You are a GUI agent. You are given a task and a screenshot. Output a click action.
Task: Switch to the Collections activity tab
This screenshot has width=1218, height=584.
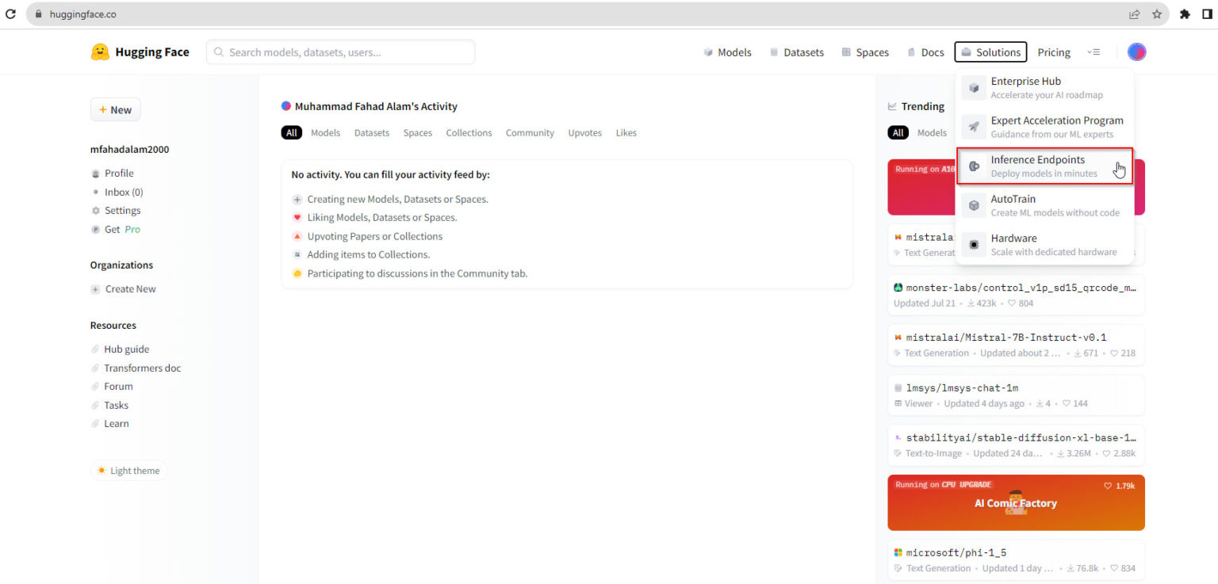469,133
